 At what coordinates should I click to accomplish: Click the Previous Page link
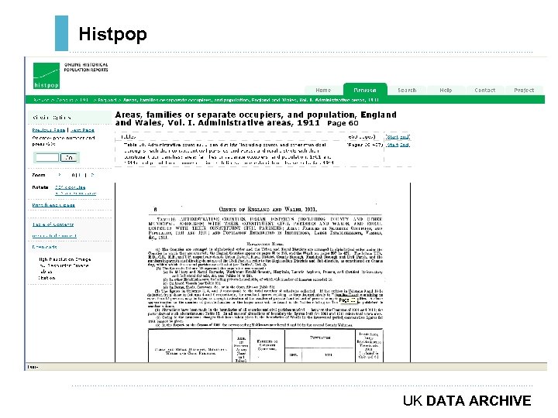pyautogui.click(x=48, y=130)
